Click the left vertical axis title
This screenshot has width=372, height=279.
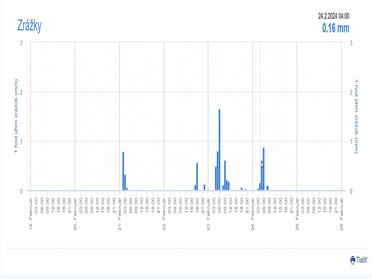coord(16,116)
